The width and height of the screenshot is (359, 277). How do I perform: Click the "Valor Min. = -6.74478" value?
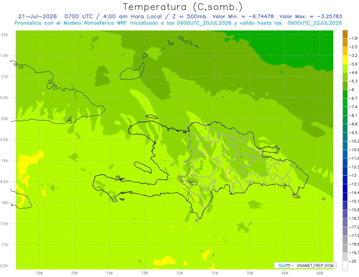pyautogui.click(x=243, y=16)
